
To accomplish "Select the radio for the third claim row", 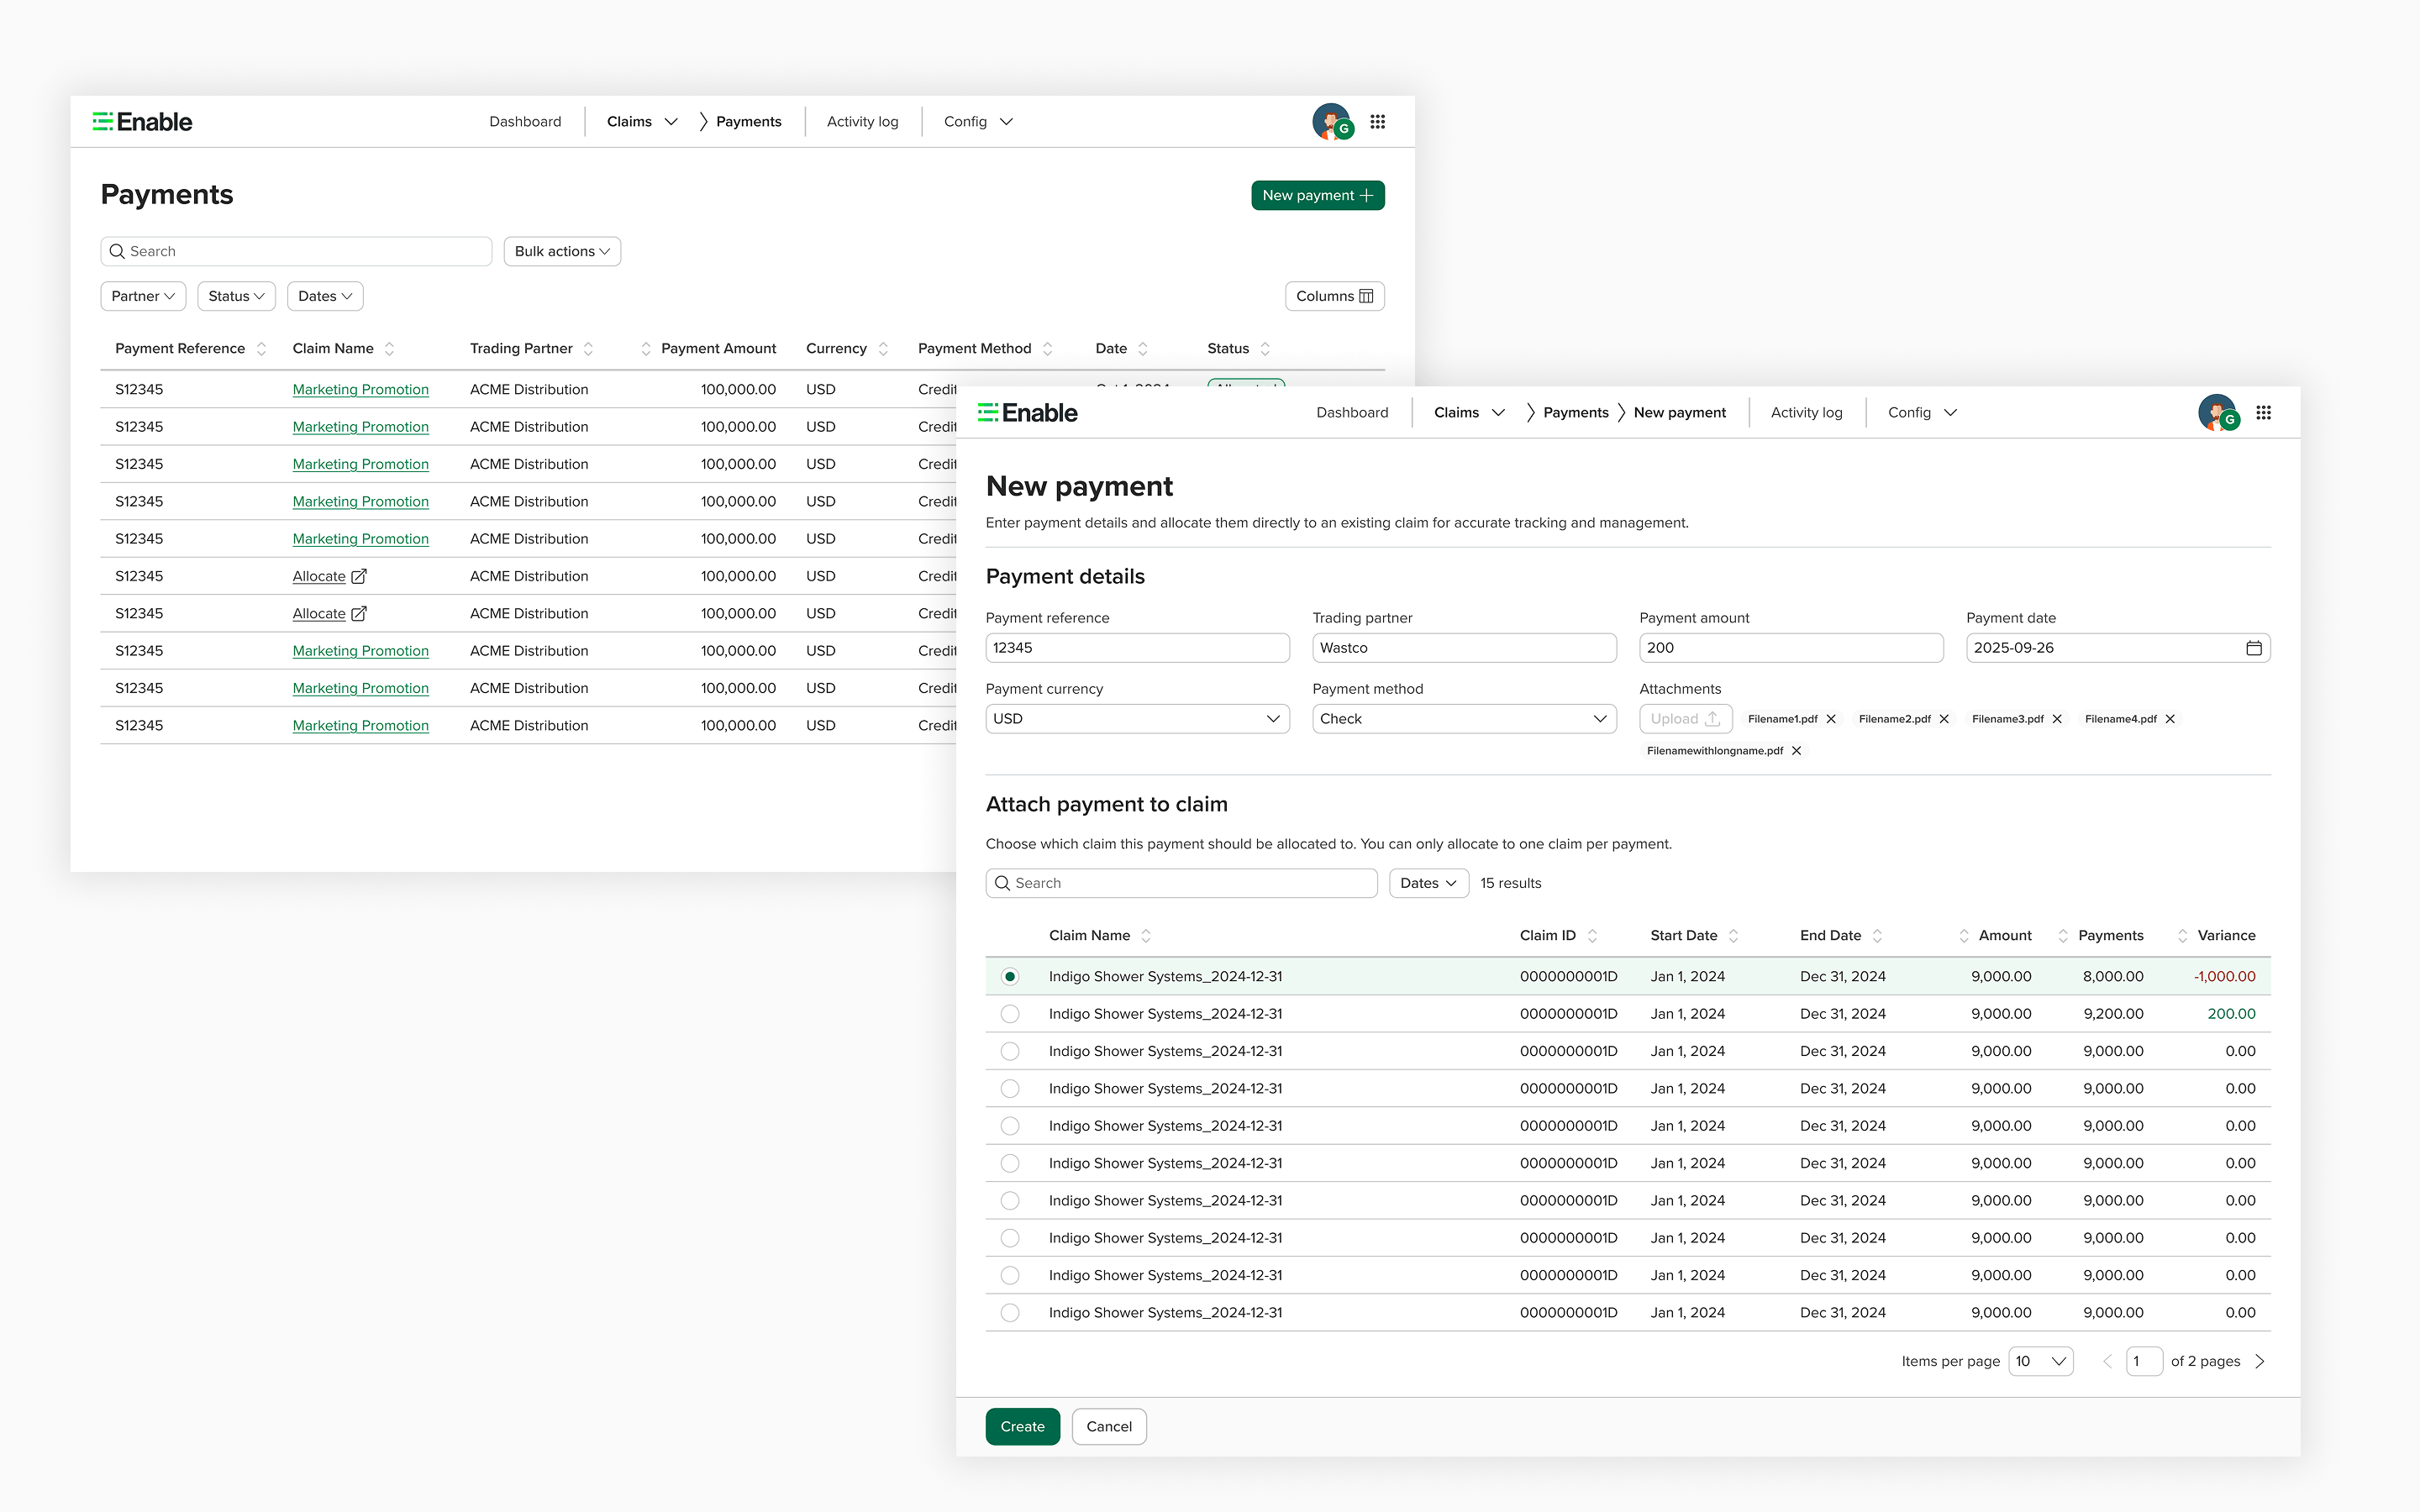I will (x=1010, y=1051).
